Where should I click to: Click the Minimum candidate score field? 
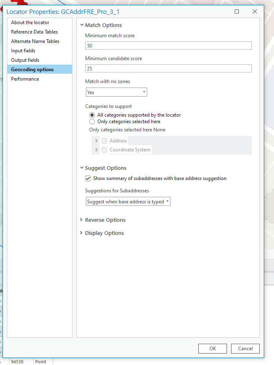(x=168, y=68)
